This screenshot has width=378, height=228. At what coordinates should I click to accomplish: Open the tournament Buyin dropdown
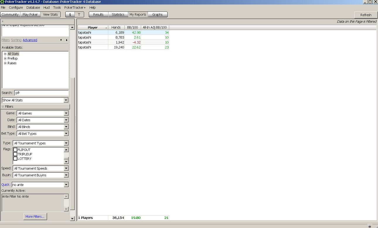click(66, 175)
